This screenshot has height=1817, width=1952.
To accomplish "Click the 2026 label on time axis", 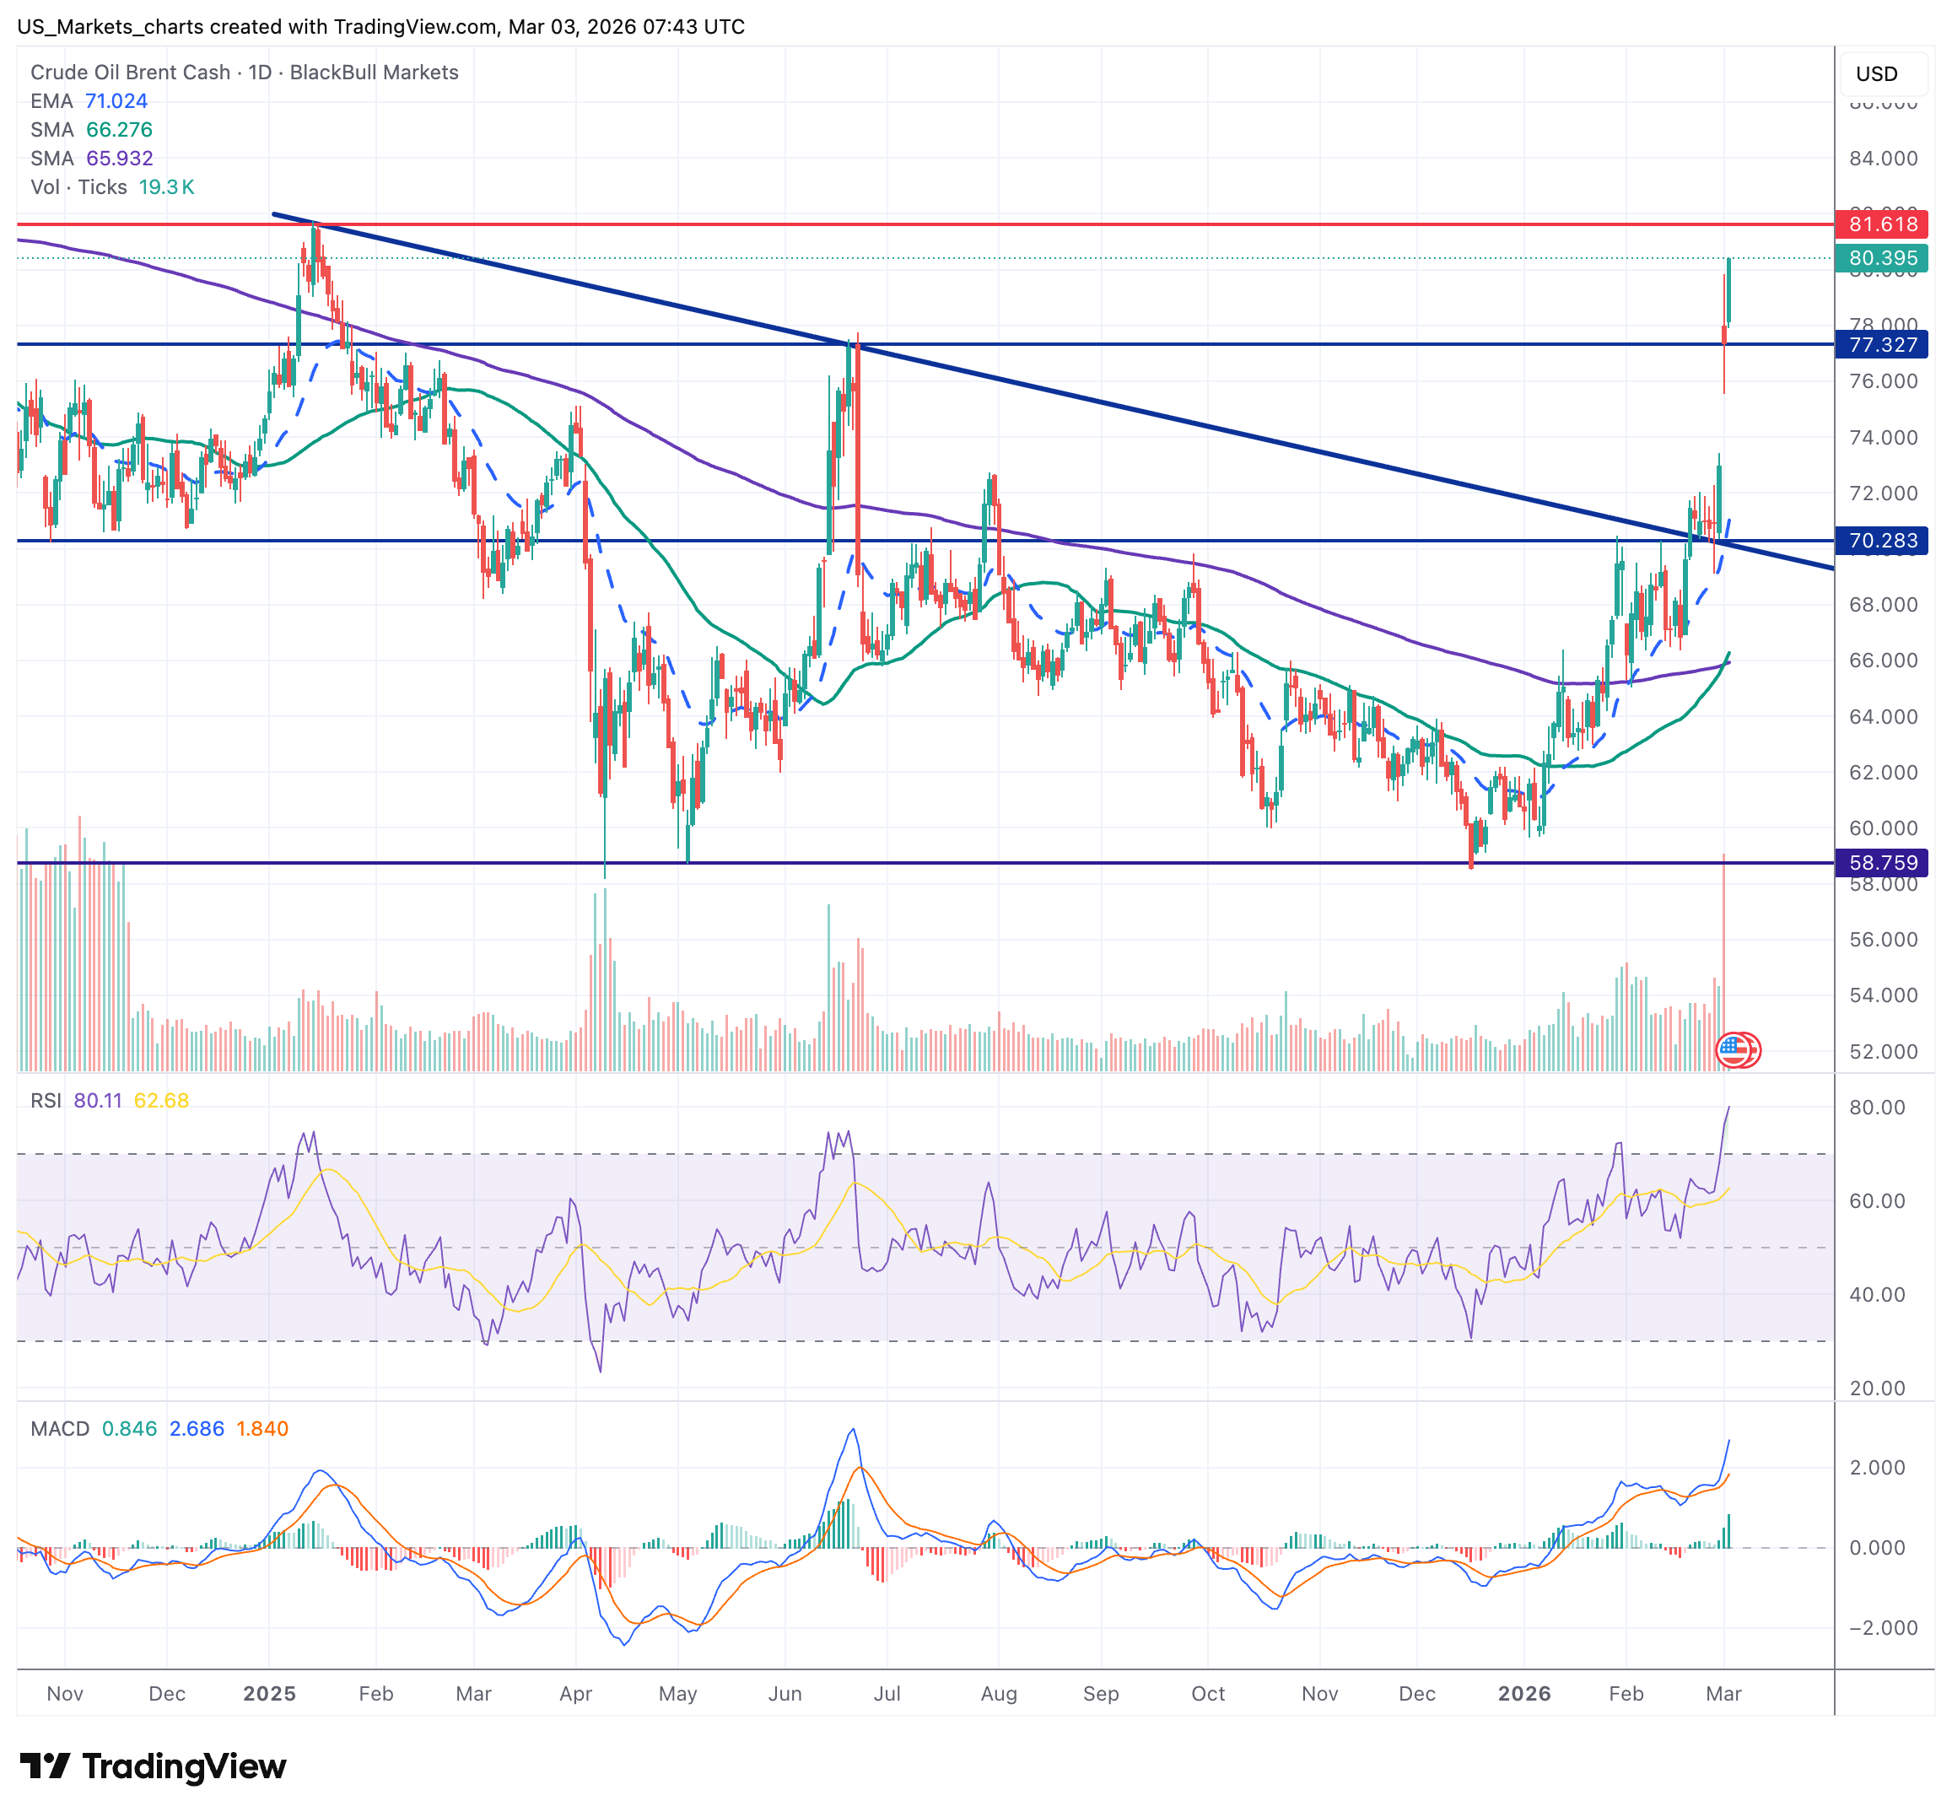I will coord(1524,1693).
